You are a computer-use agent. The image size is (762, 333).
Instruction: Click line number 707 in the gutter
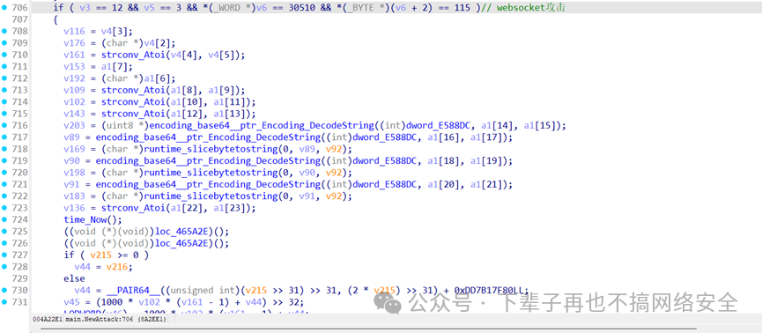click(19, 19)
